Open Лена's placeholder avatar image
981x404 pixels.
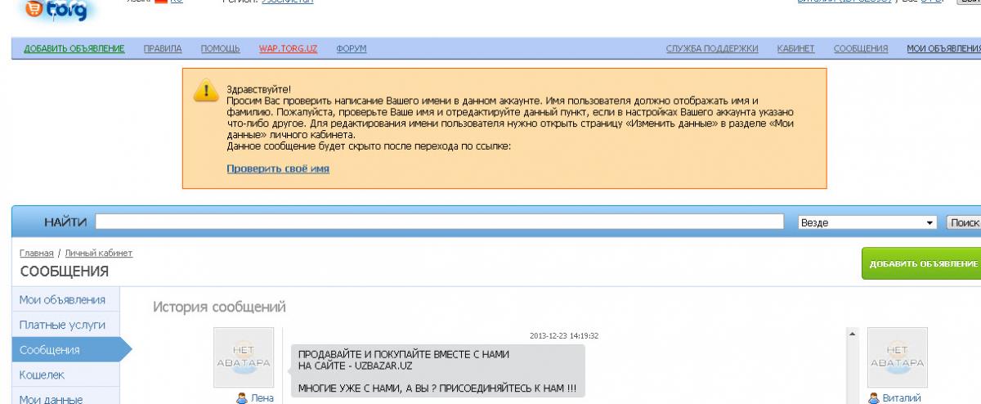[244, 357]
